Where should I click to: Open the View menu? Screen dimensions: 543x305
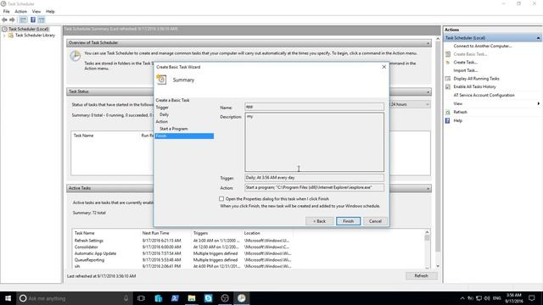tap(36, 11)
